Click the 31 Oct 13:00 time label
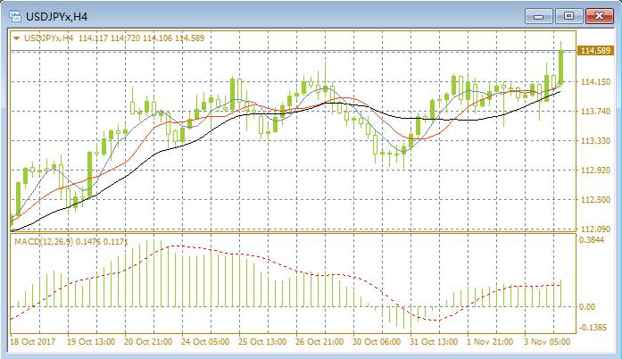Viewport: 622px width, 359px height. click(434, 341)
